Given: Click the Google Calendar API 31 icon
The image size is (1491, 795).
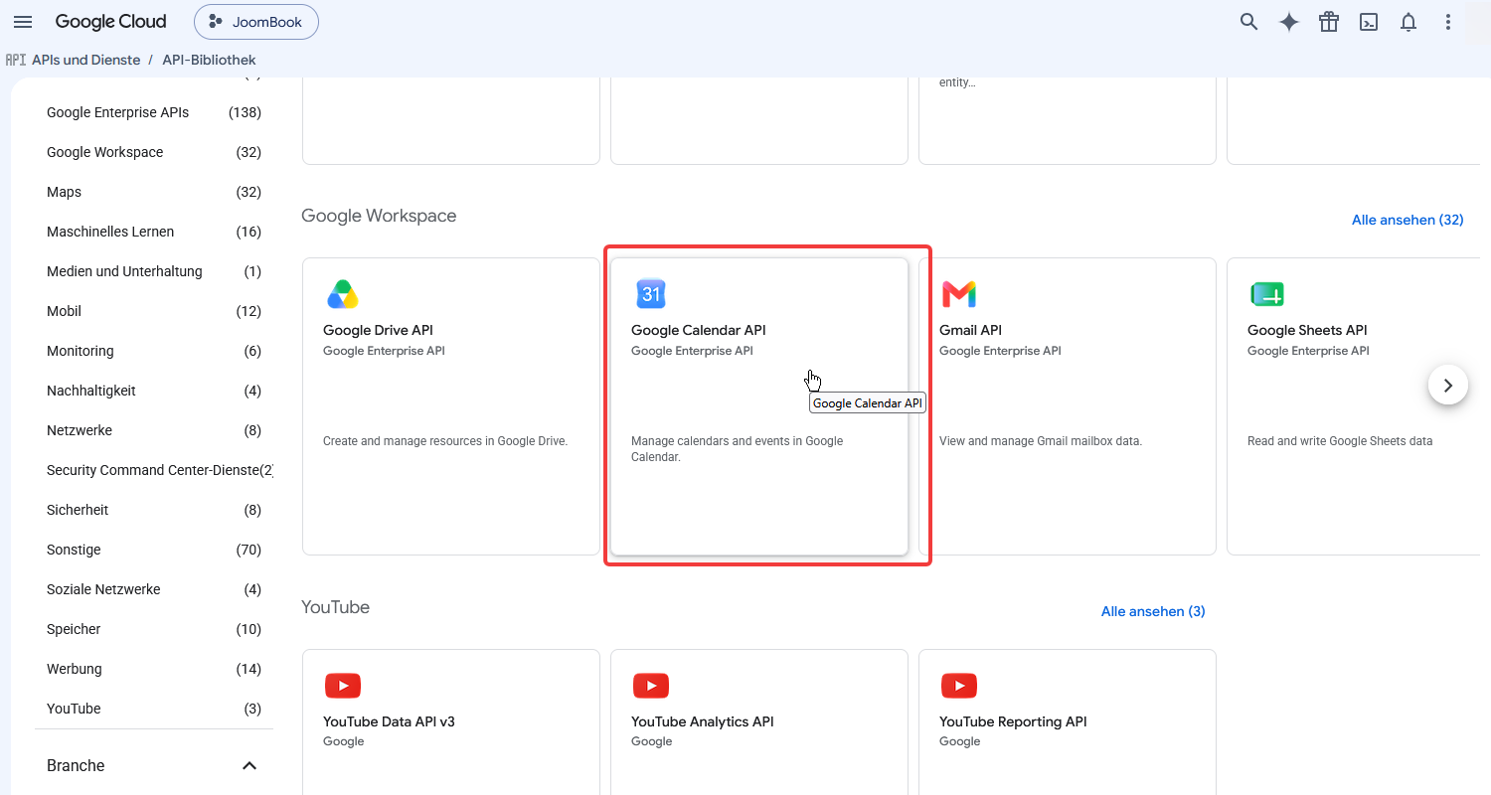Looking at the screenshot, I should click(x=650, y=294).
